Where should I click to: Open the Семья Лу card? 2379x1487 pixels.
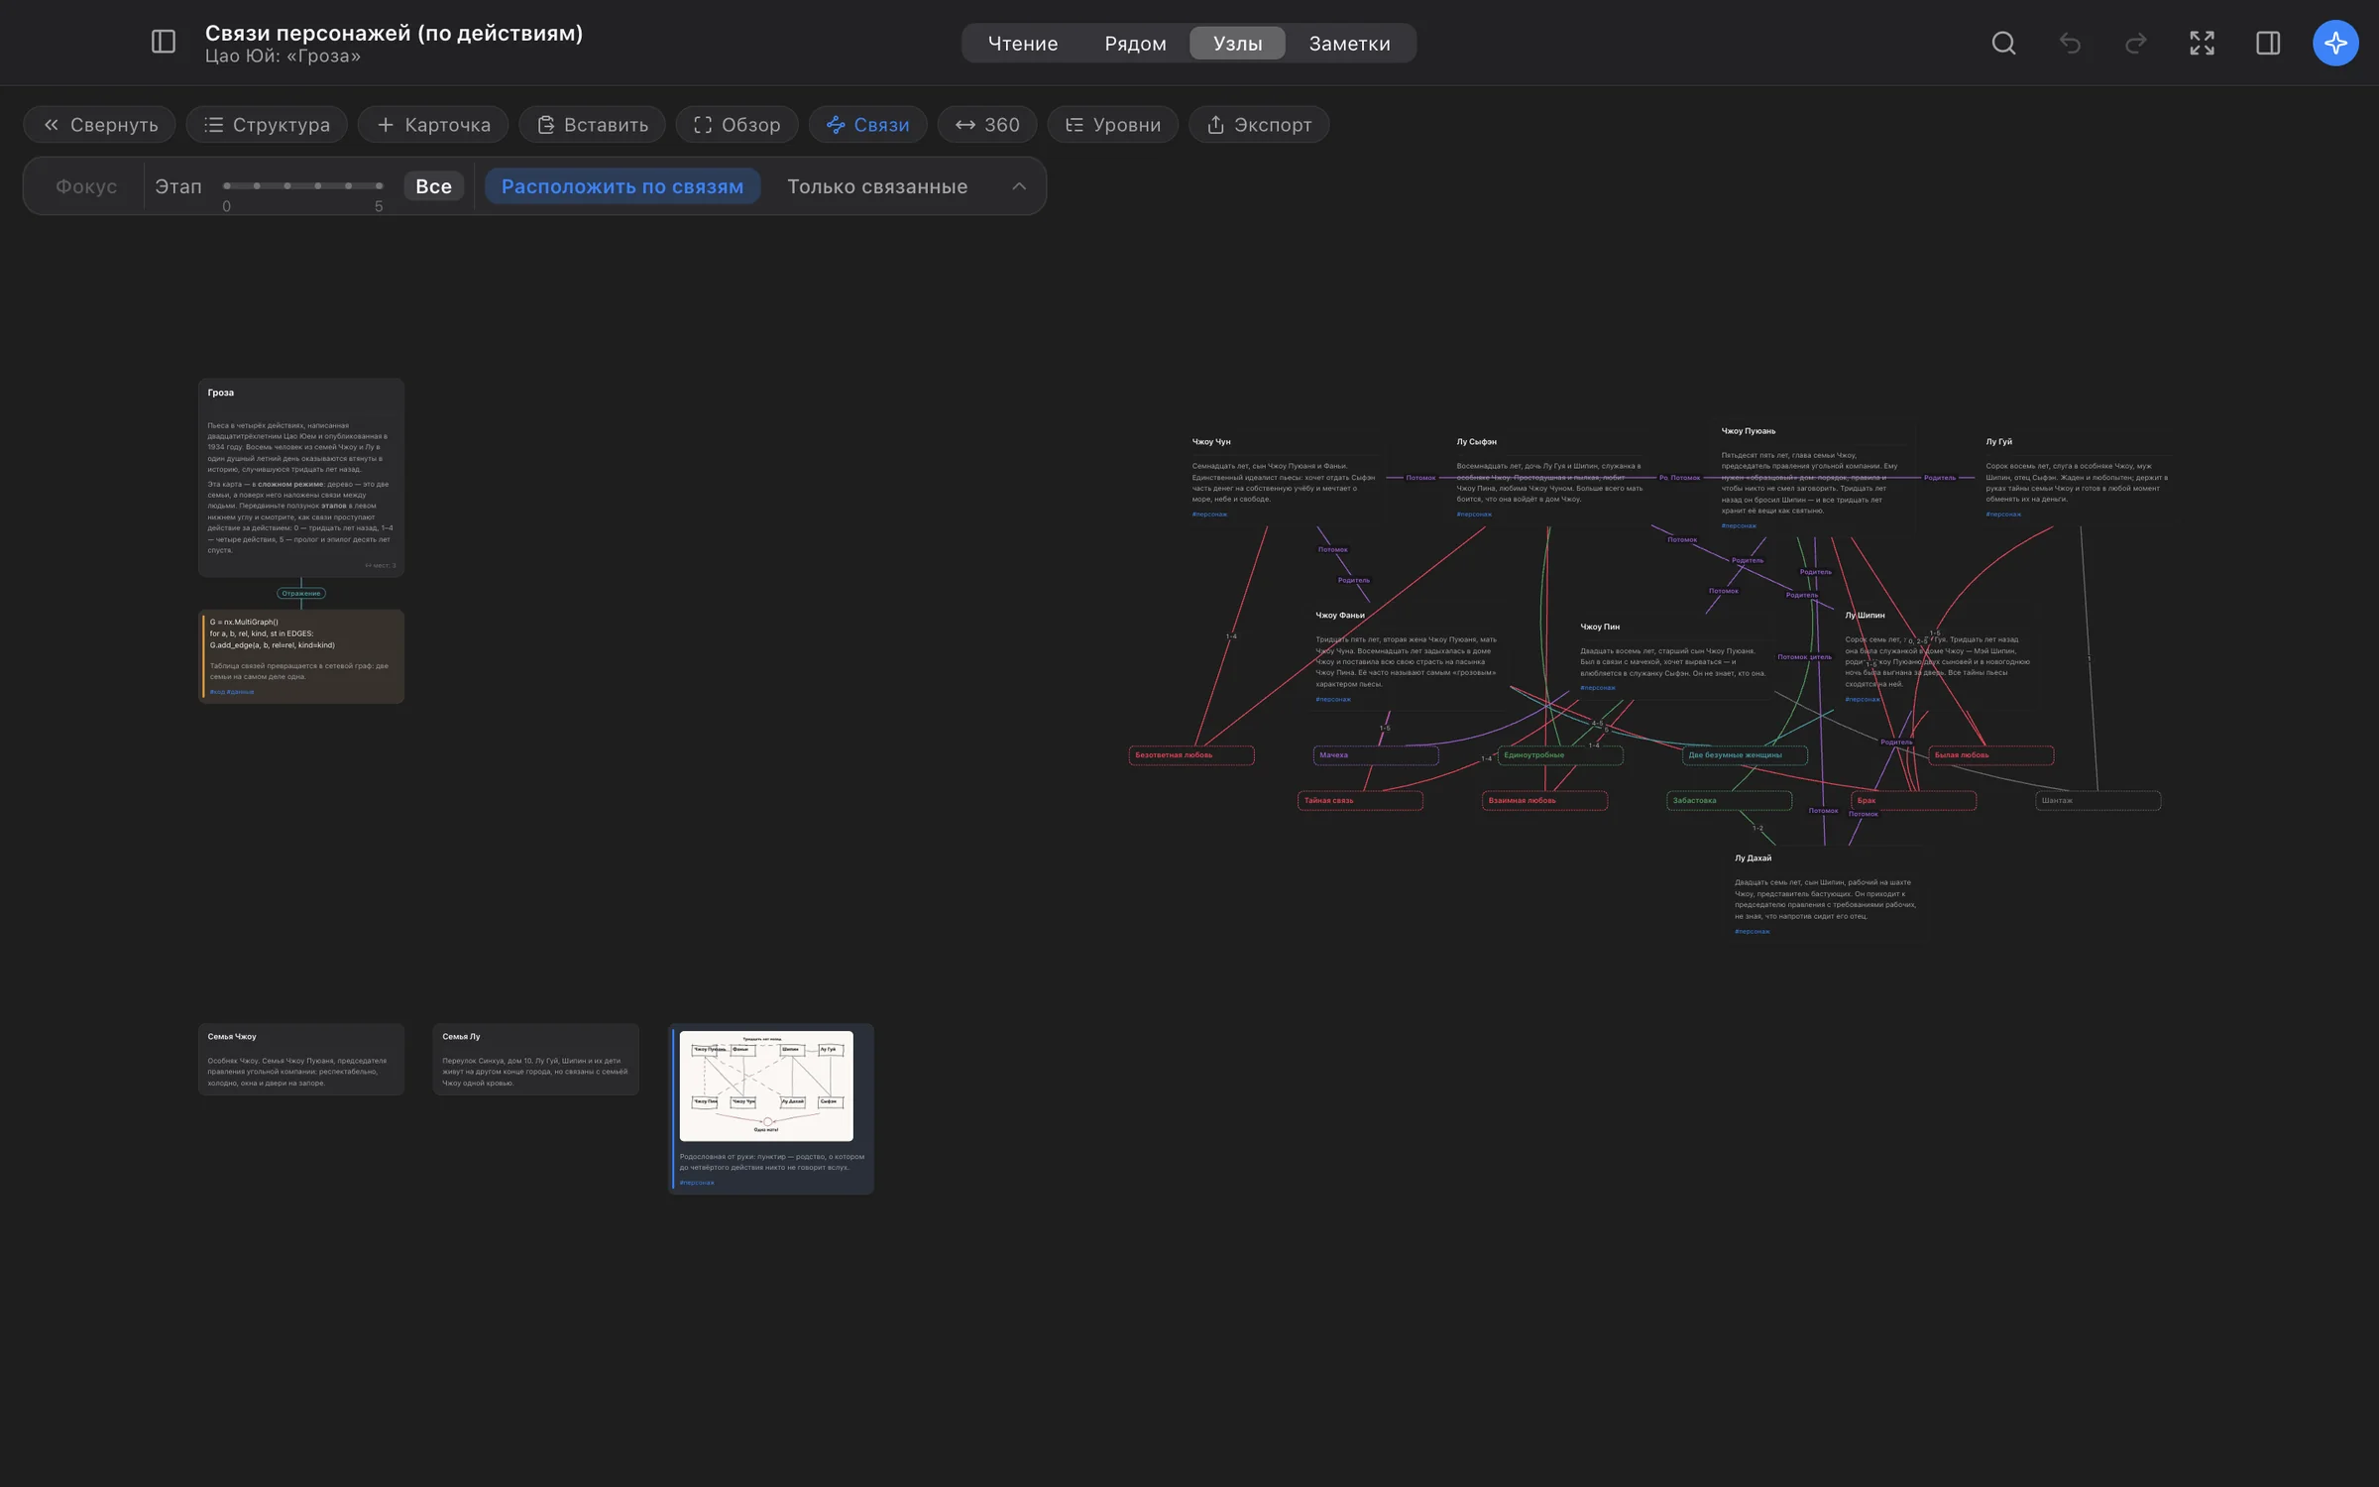click(535, 1059)
